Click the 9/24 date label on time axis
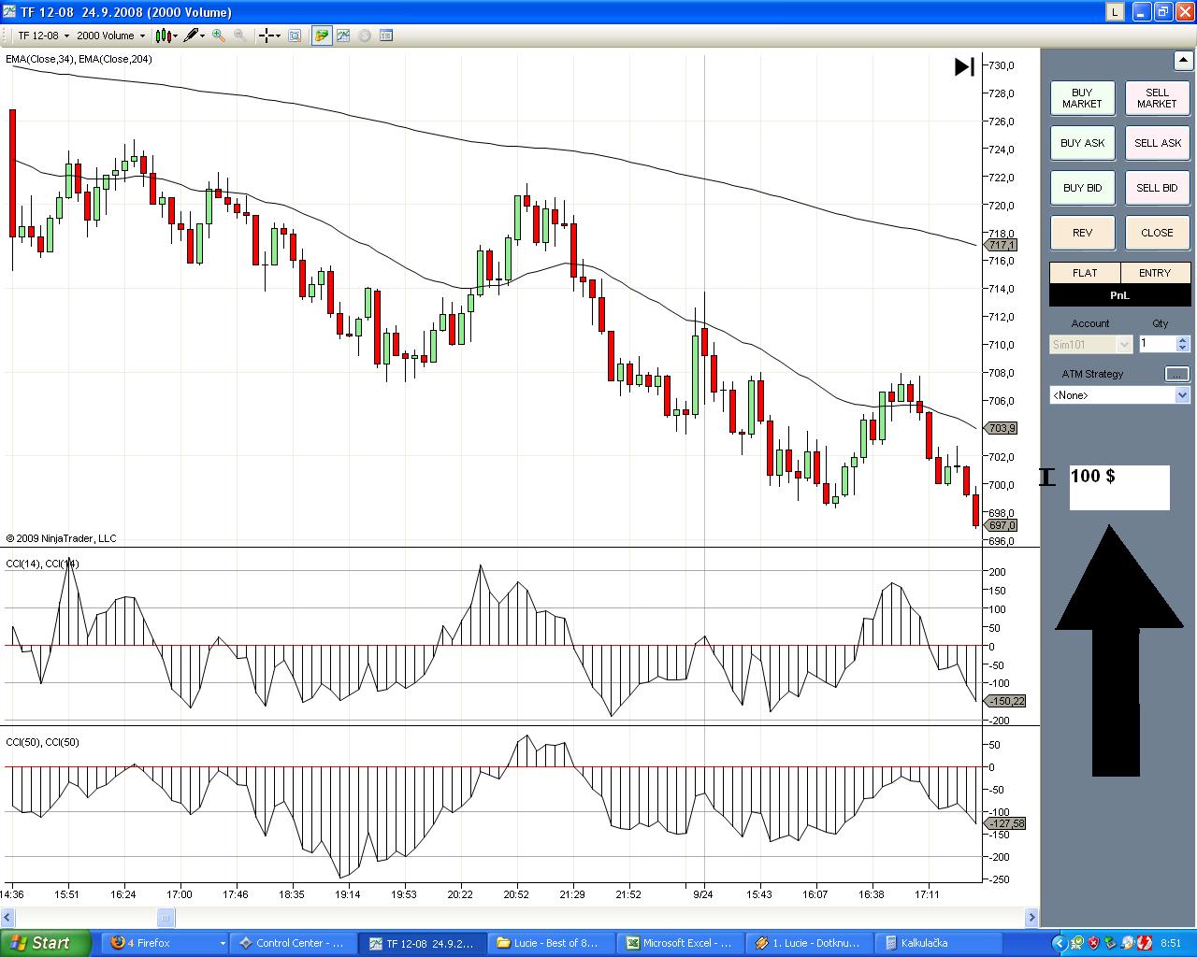 [x=702, y=894]
